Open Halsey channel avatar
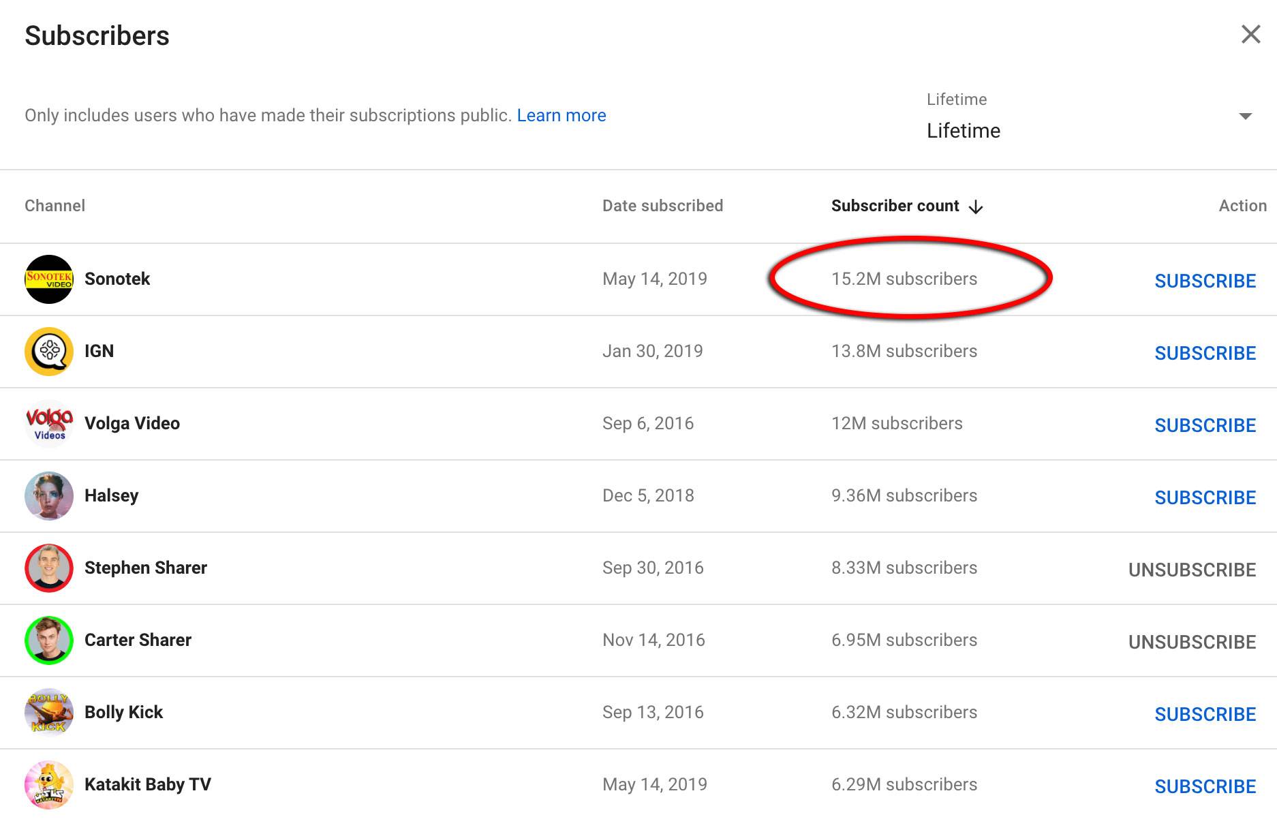Viewport: 1277px width, 819px height. pyautogui.click(x=49, y=496)
